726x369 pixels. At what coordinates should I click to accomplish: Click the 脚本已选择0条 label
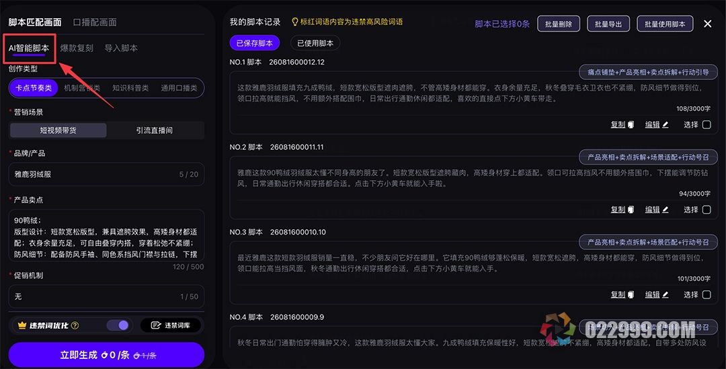click(502, 24)
